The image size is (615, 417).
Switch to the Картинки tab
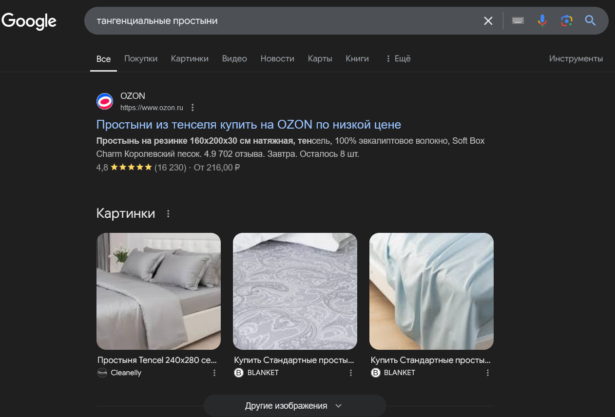(x=190, y=58)
